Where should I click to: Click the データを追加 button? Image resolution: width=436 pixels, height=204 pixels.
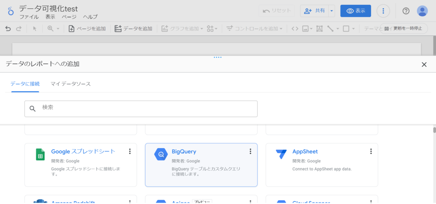[x=133, y=29]
